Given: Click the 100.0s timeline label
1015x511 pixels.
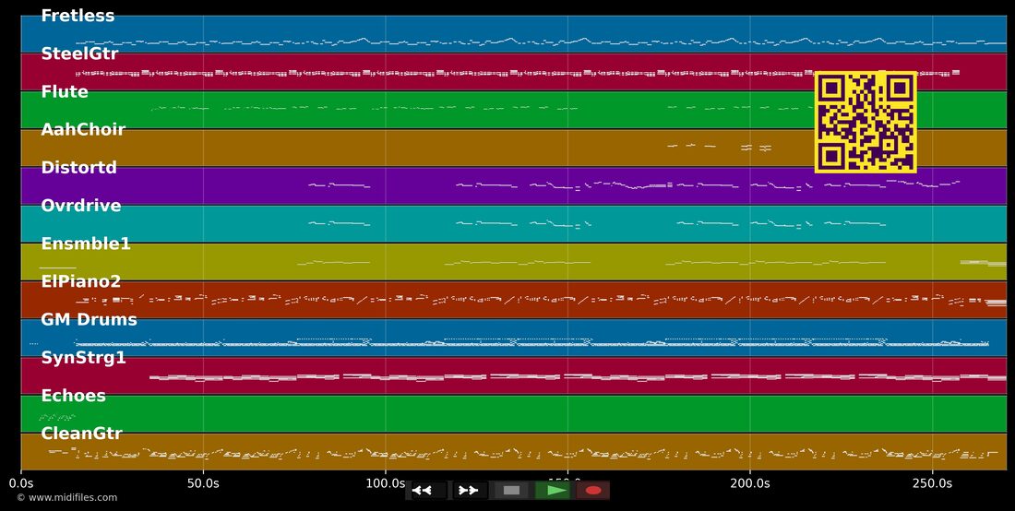Looking at the screenshot, I should click(386, 483).
